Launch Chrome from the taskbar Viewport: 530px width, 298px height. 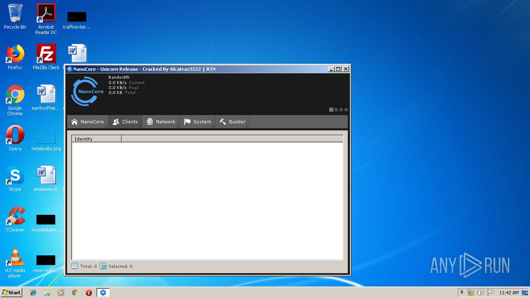(x=75, y=293)
